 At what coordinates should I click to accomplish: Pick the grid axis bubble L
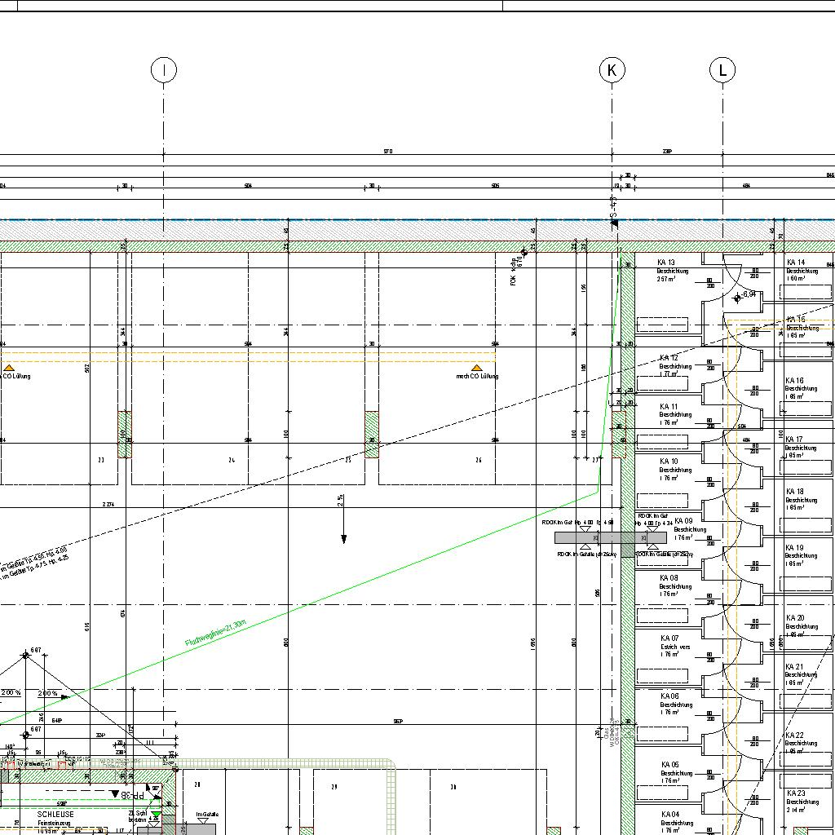click(x=722, y=71)
